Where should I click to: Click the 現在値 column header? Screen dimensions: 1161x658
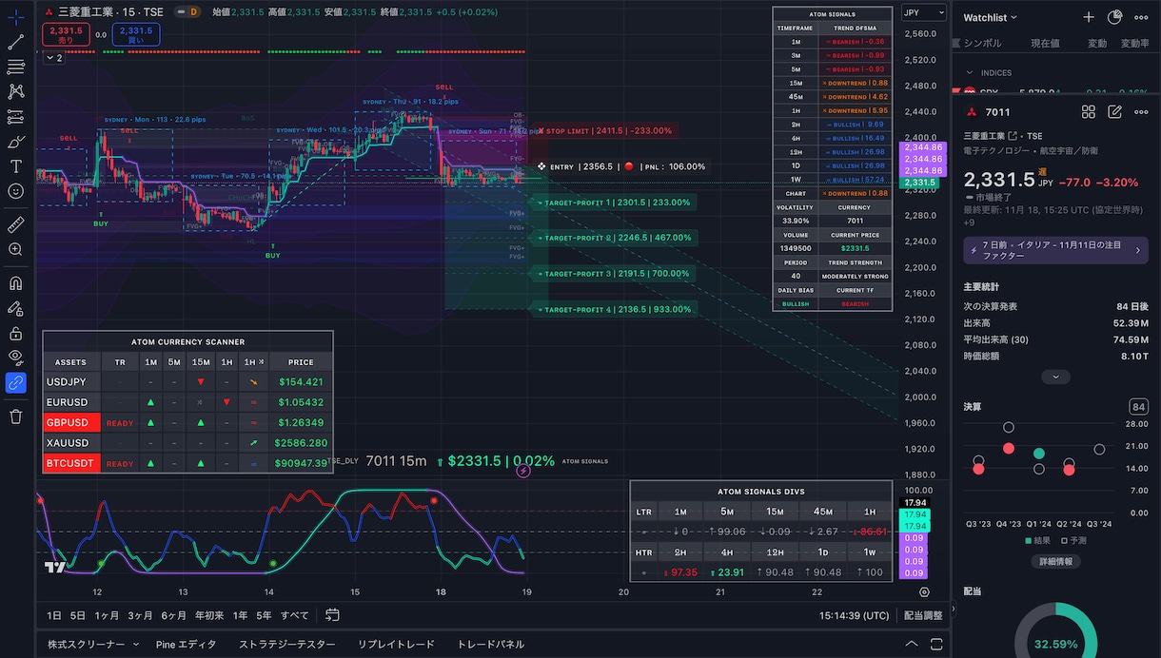pyautogui.click(x=1045, y=43)
